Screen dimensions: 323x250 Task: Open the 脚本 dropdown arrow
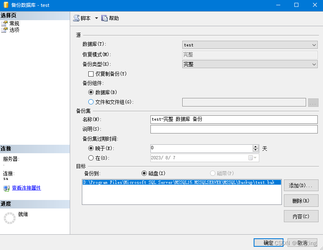point(96,18)
